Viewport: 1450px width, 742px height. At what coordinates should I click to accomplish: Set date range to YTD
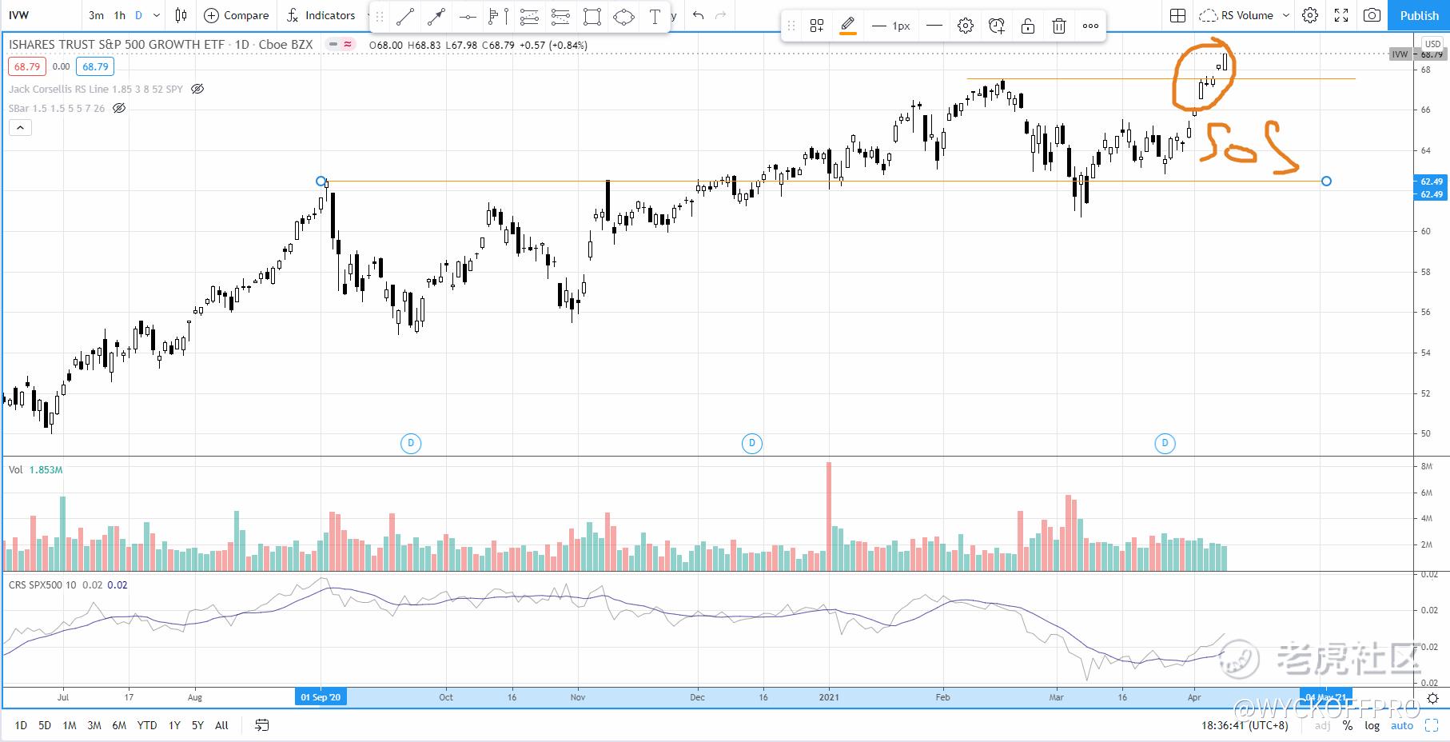point(147,725)
